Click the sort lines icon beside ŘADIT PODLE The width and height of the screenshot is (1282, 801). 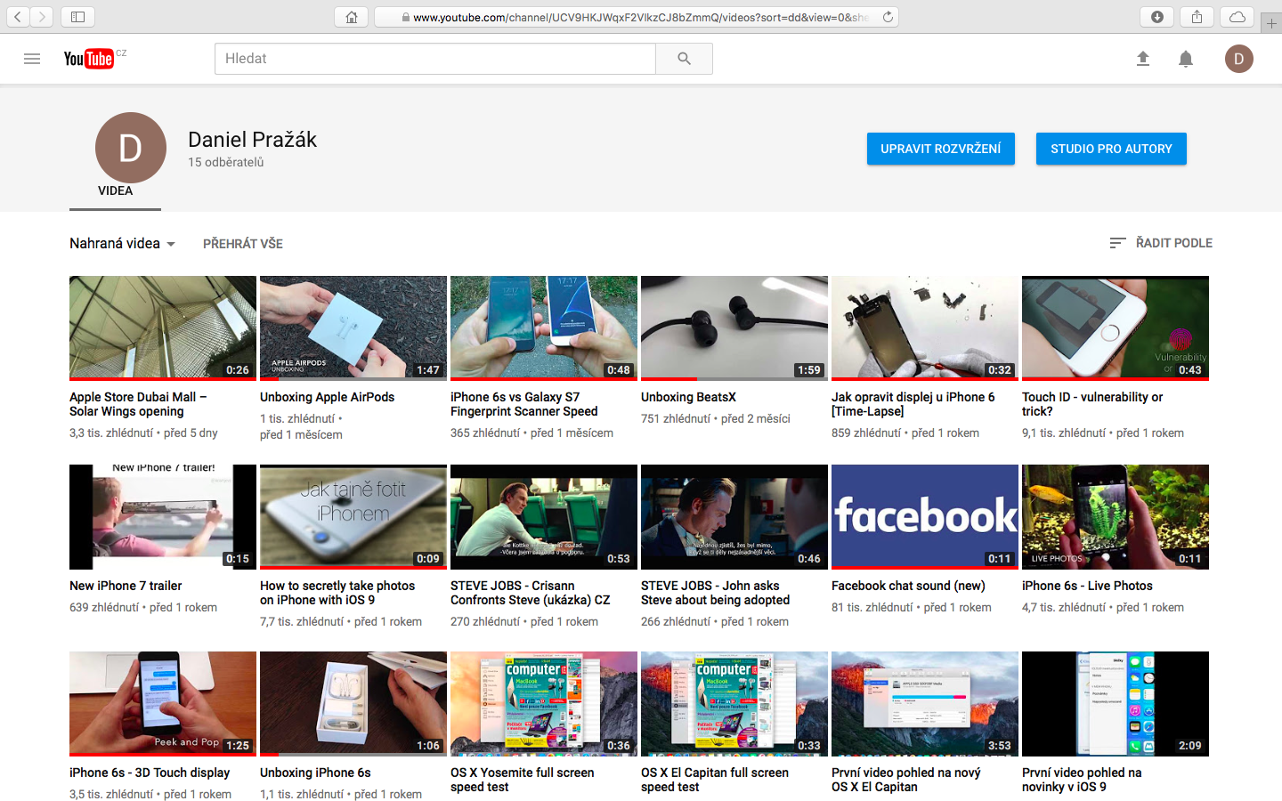tap(1118, 243)
